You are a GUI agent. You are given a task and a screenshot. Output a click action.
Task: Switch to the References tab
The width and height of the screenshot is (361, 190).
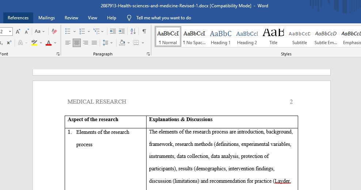click(18, 18)
